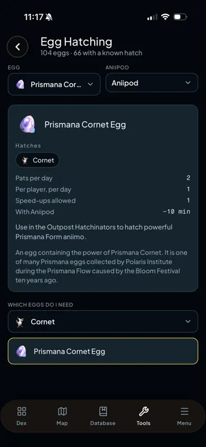The width and height of the screenshot is (206, 447).
Task: Go back using the circular arrow button
Action: [x=18, y=47]
